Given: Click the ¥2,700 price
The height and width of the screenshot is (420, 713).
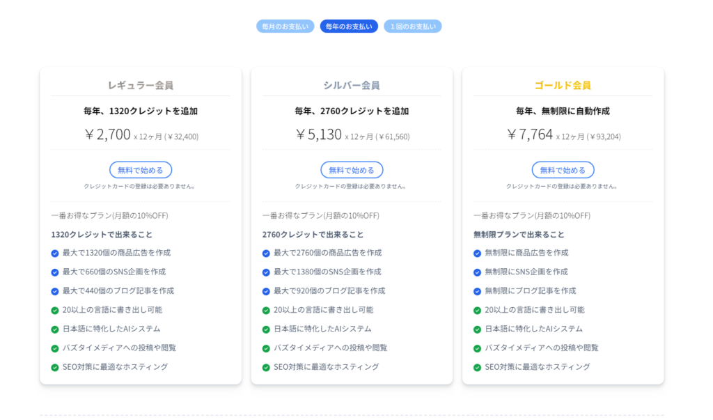Looking at the screenshot, I should [107, 134].
